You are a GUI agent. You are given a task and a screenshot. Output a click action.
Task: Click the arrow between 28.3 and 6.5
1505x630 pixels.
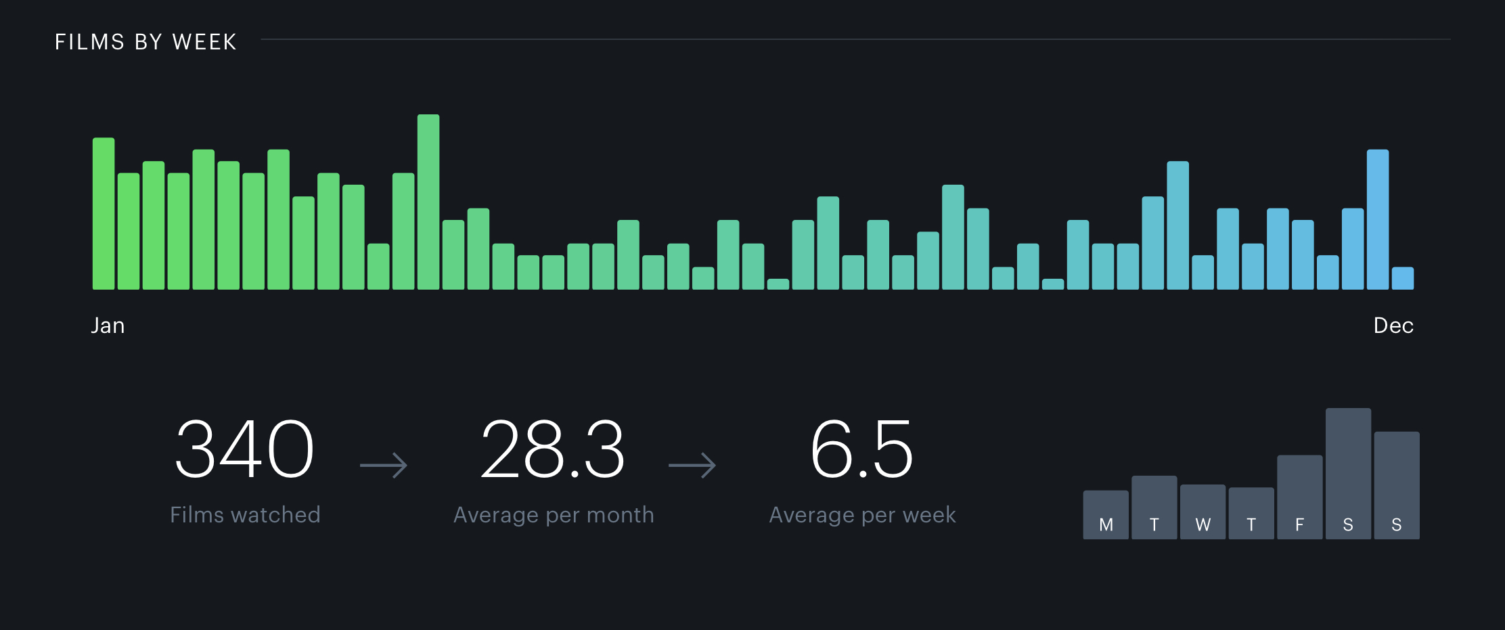click(692, 466)
